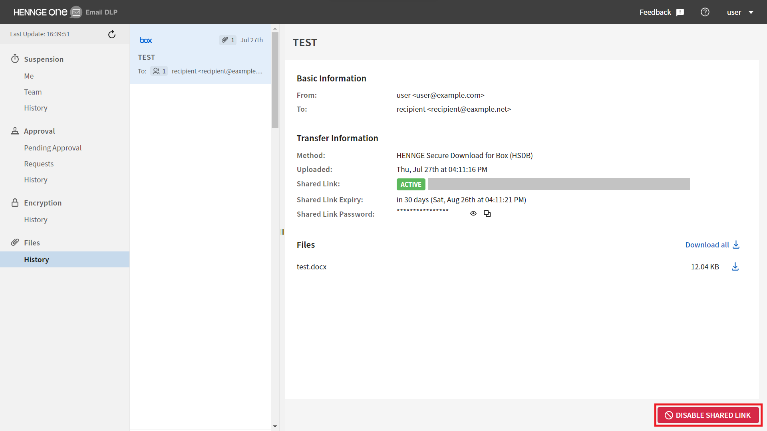The height and width of the screenshot is (431, 767).
Task: Click the recipient address in the list item
Action: (217, 71)
